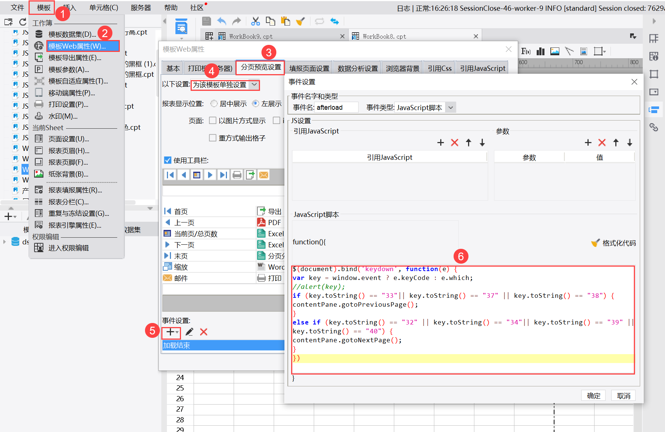Image resolution: width=665 pixels, height=432 pixels.
Task: Click the 事件名 afterload input field
Action: [x=336, y=108]
